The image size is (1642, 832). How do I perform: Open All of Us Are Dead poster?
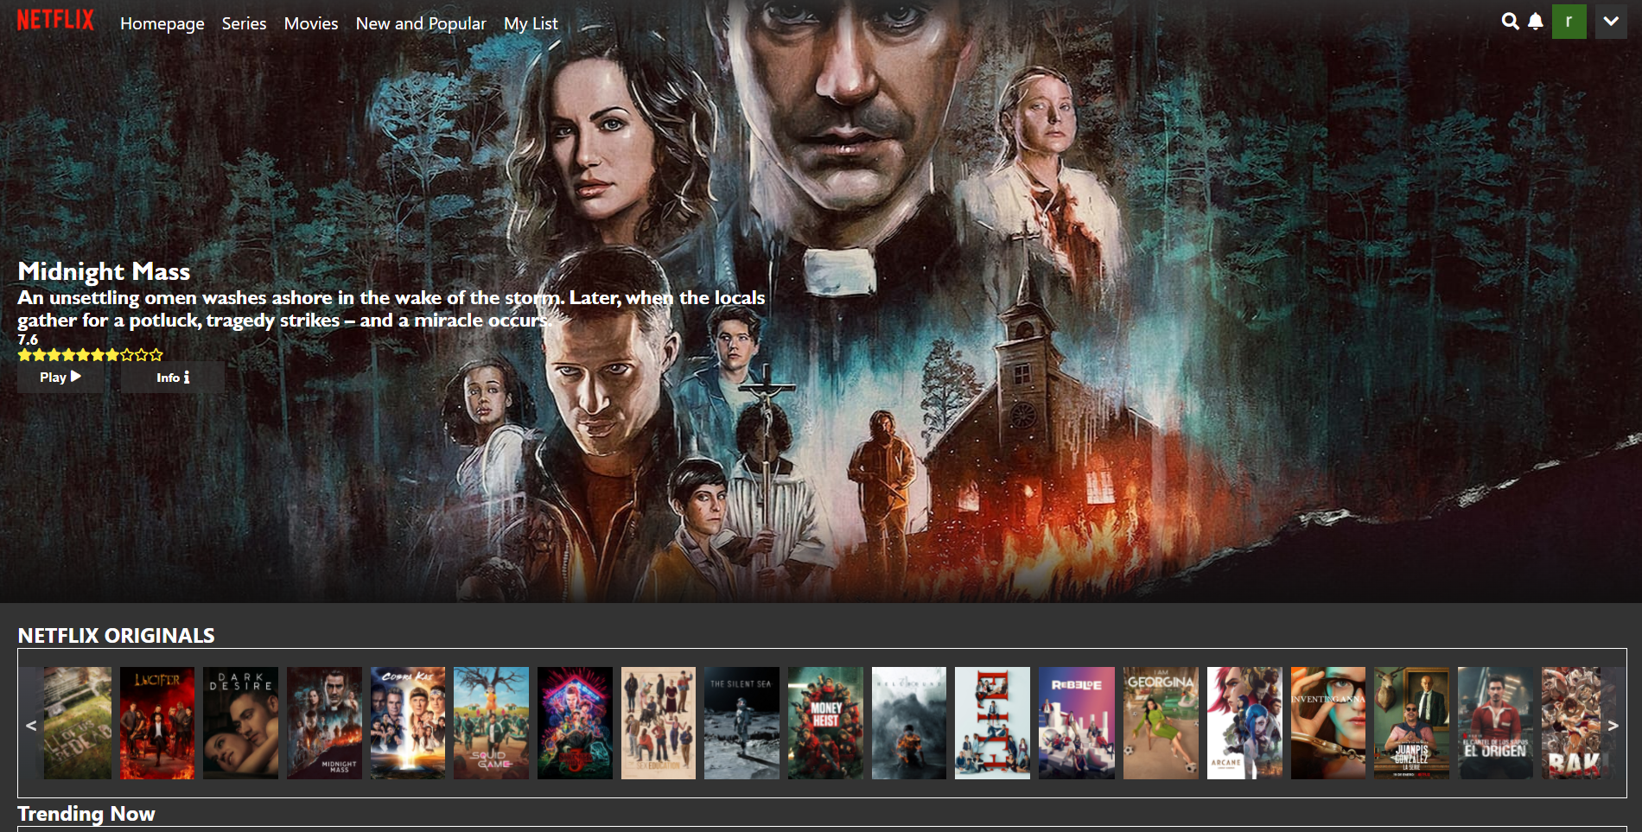click(78, 723)
